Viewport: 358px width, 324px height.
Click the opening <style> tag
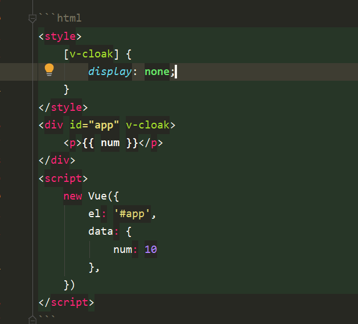(60, 36)
